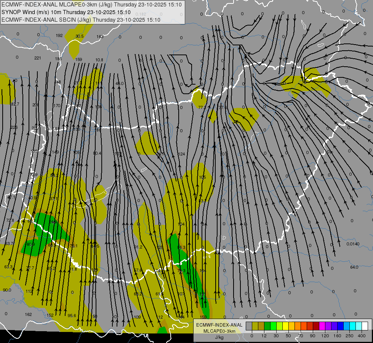The image size is (373, 343).
Task: Pick the dark green swatch in the legend
Action: (267, 326)
